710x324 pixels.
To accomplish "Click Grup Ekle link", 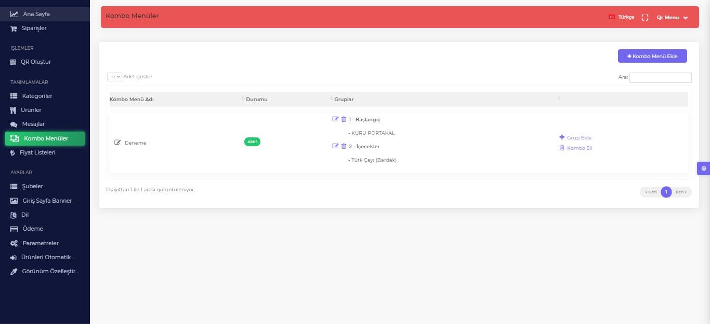I will (575, 137).
